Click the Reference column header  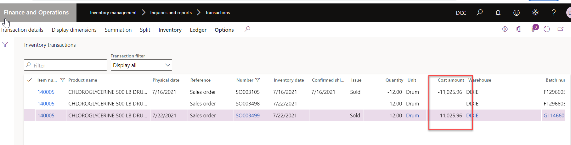[200, 80]
